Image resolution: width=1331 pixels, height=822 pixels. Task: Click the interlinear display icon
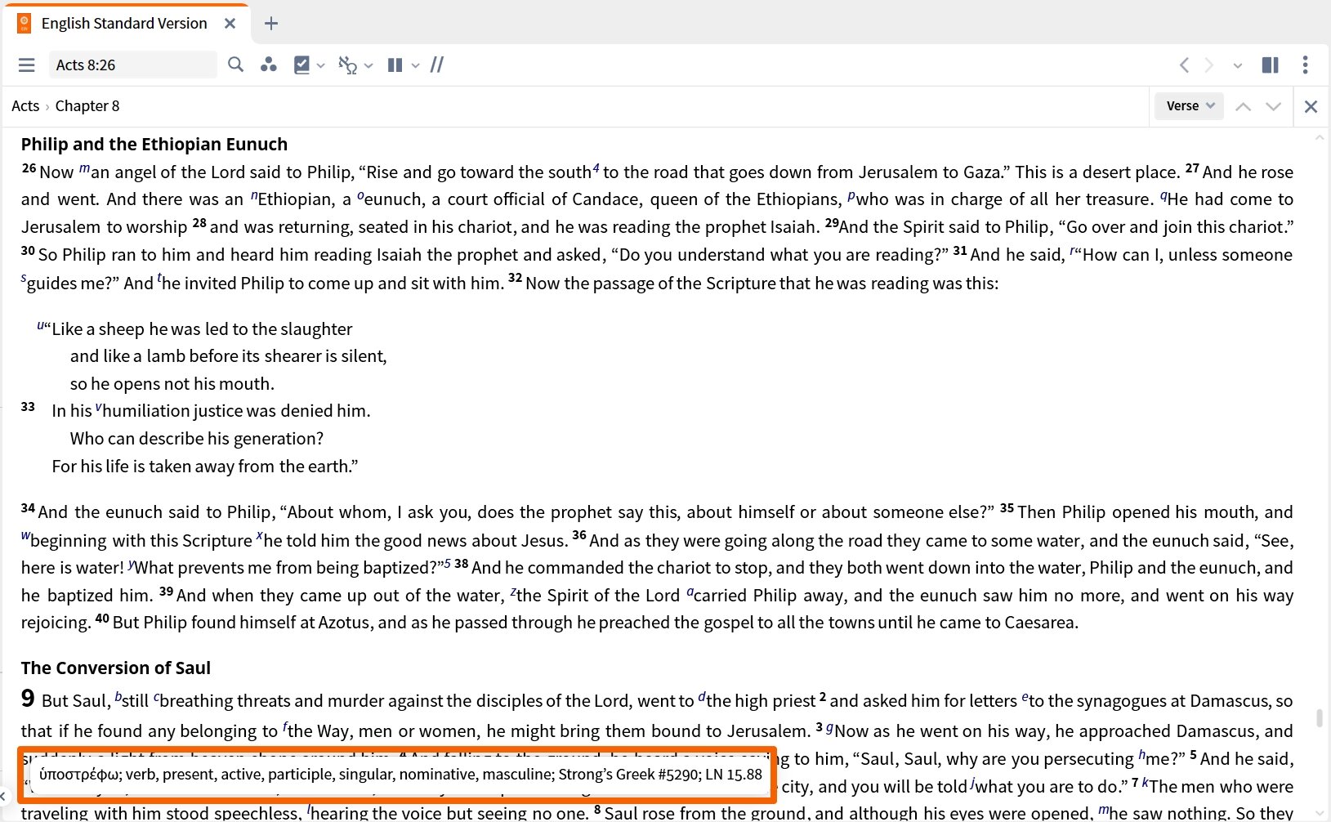pyautogui.click(x=348, y=65)
